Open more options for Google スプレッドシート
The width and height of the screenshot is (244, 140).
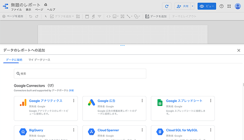(211, 101)
